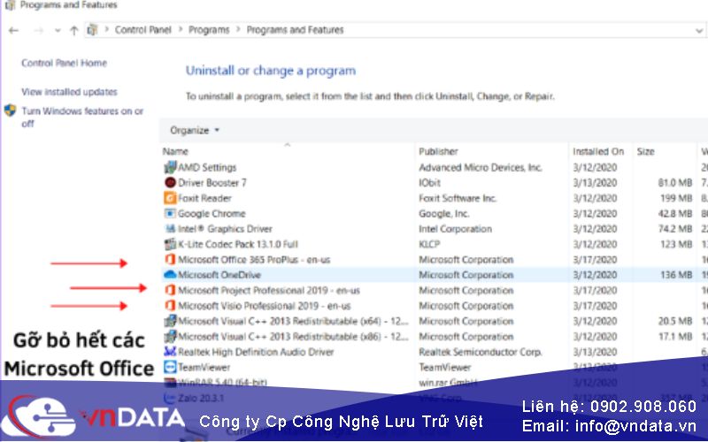This screenshot has height=442, width=708.
Task: Open Control Panel Home link
Action: tap(64, 63)
